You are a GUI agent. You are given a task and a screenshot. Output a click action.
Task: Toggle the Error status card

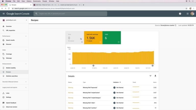point(75,38)
